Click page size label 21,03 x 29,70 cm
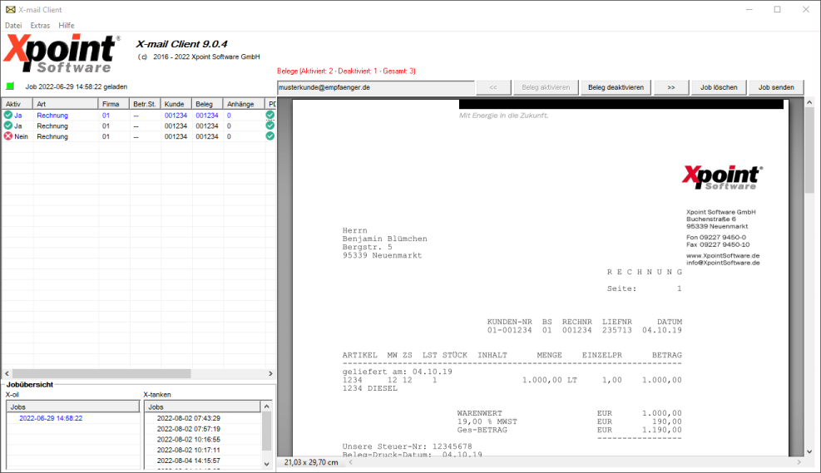Viewport: 821px width, 473px height. (x=311, y=462)
